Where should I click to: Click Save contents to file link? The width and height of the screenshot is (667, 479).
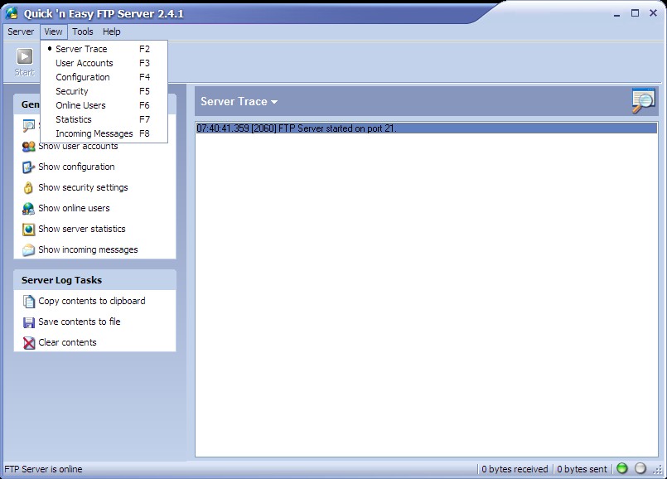point(79,322)
